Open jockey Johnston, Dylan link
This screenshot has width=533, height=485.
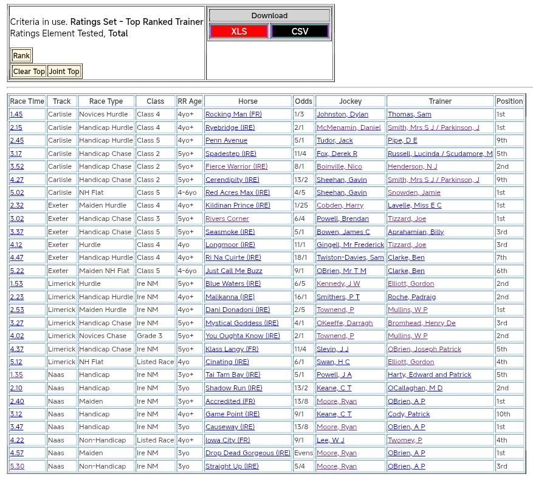342,115
